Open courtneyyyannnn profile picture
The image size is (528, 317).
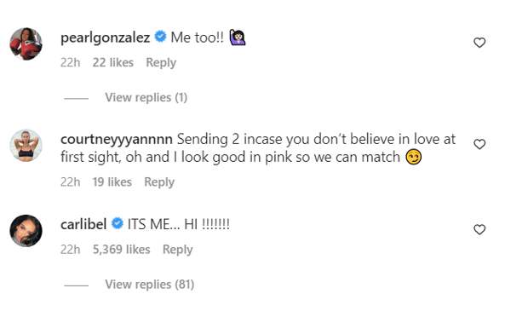coord(26,146)
